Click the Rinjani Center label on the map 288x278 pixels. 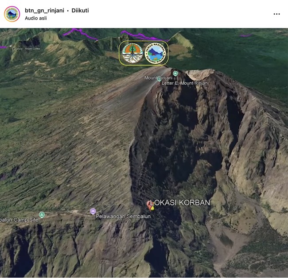click(x=33, y=49)
